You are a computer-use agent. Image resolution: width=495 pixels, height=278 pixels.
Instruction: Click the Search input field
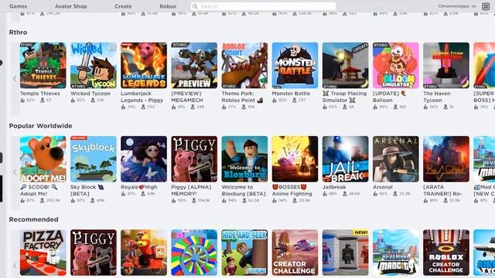point(263,6)
